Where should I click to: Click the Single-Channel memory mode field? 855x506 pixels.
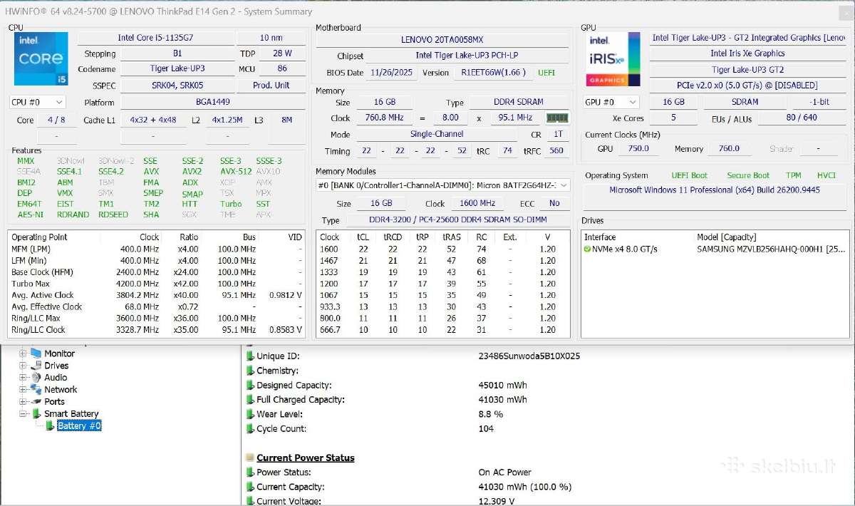click(x=437, y=134)
